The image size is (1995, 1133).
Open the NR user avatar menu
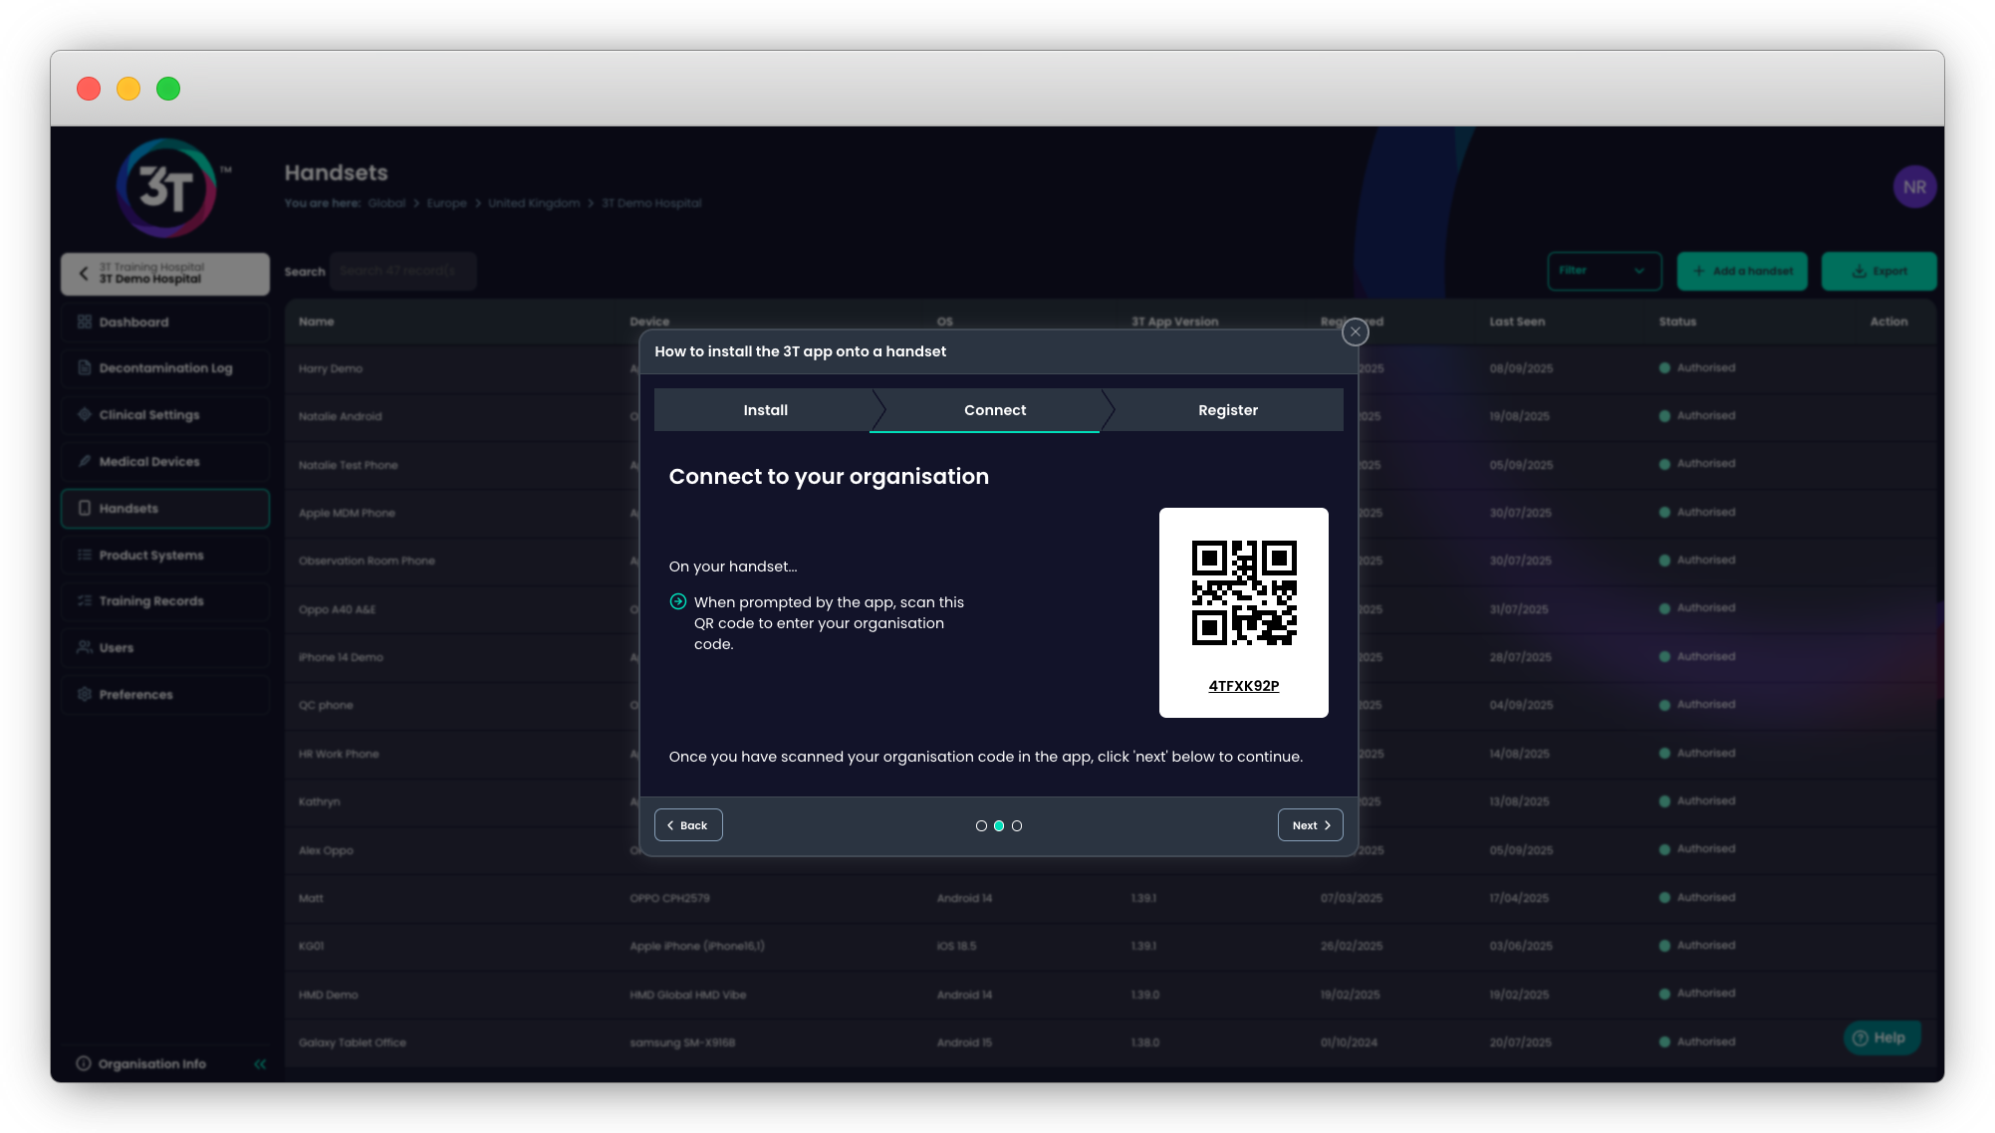(1913, 187)
